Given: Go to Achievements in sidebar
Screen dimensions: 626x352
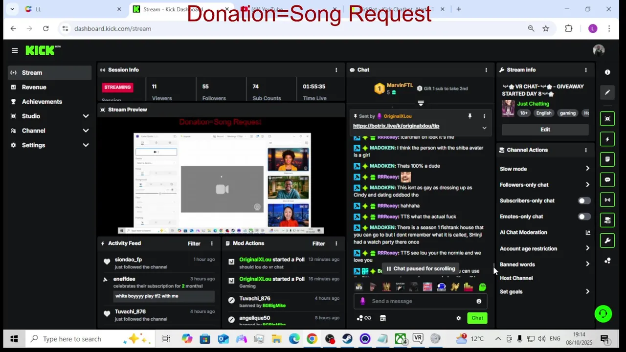Looking at the screenshot, I should tap(49, 102).
